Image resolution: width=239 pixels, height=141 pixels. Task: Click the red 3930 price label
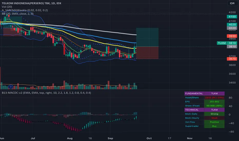232,36
